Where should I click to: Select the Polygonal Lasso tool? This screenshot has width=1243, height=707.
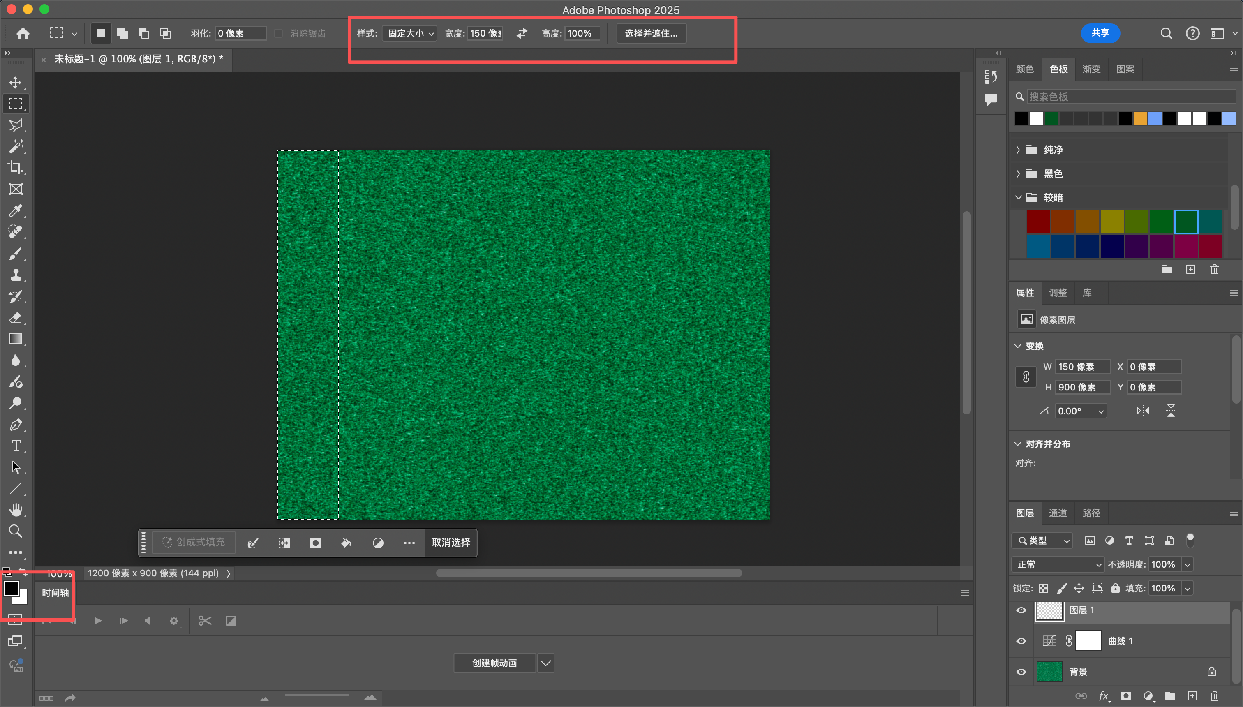16,125
